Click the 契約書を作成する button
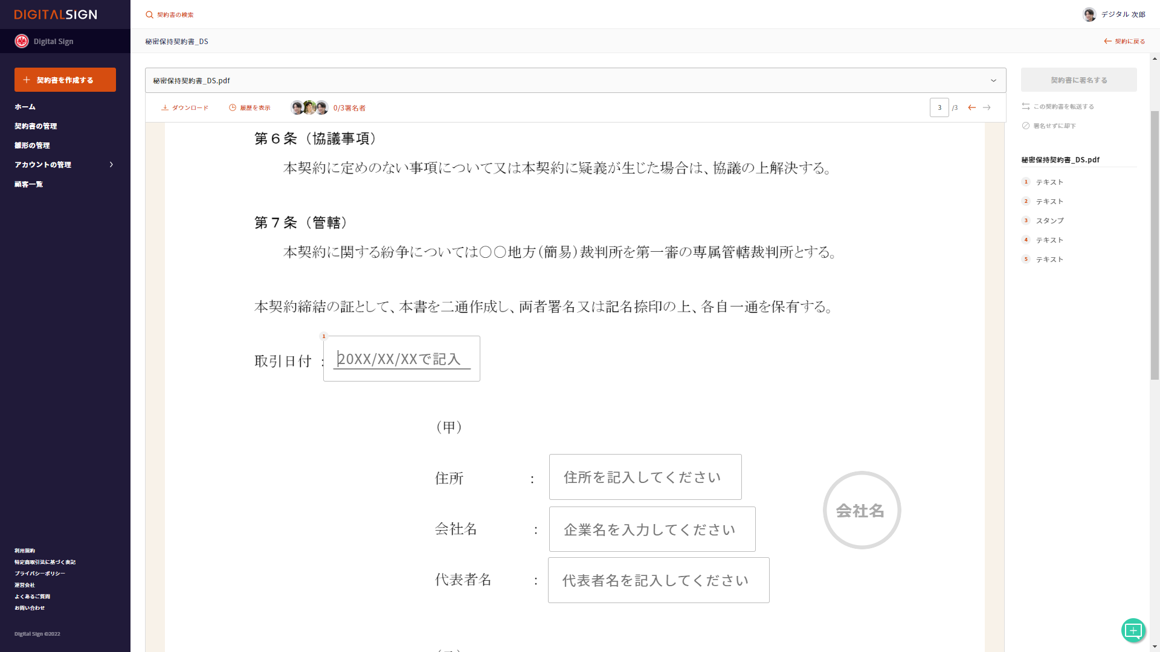This screenshot has height=652, width=1160. point(65,80)
